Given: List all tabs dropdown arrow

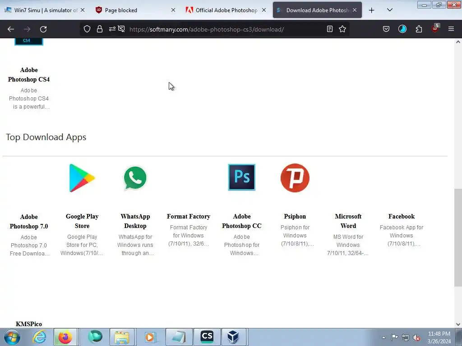Looking at the screenshot, I should pyautogui.click(x=389, y=10).
